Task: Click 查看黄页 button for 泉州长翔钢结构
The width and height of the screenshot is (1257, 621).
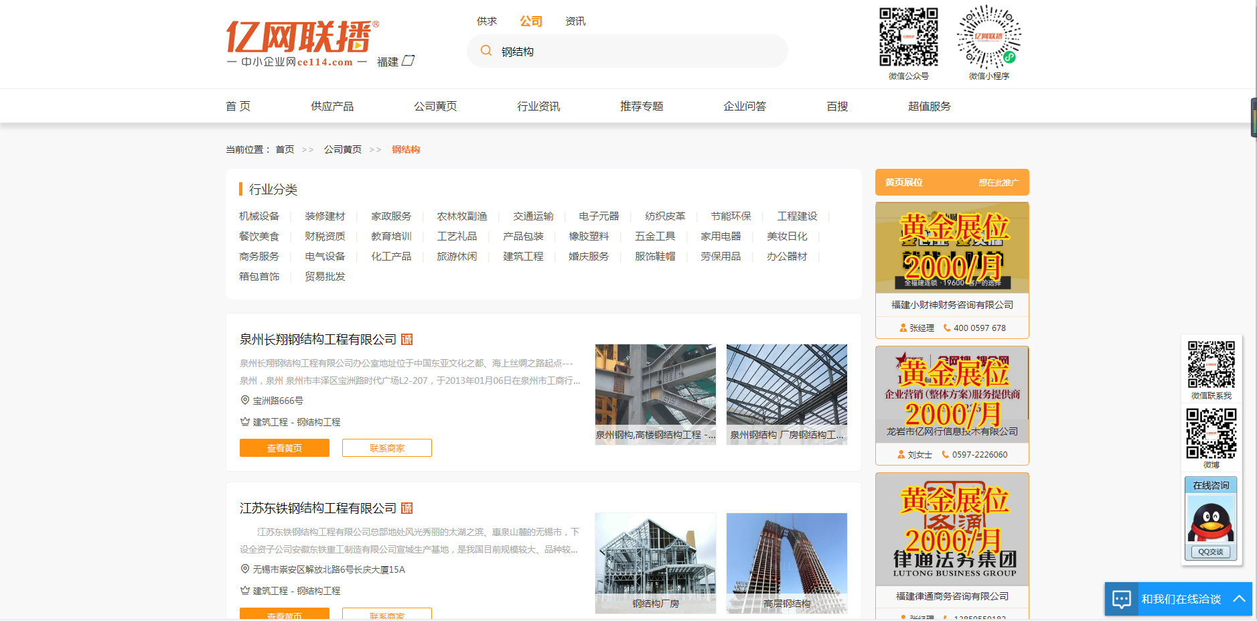Action: pyautogui.click(x=285, y=448)
